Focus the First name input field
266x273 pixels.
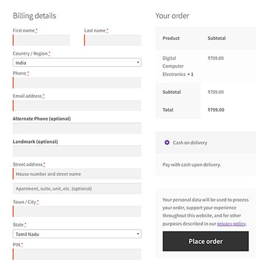[x=41, y=40]
